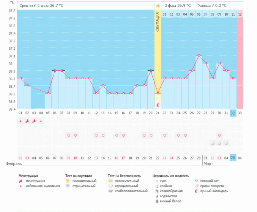Click the lunar calendar icon in the legend
257x212 pixels.
click(x=196, y=191)
